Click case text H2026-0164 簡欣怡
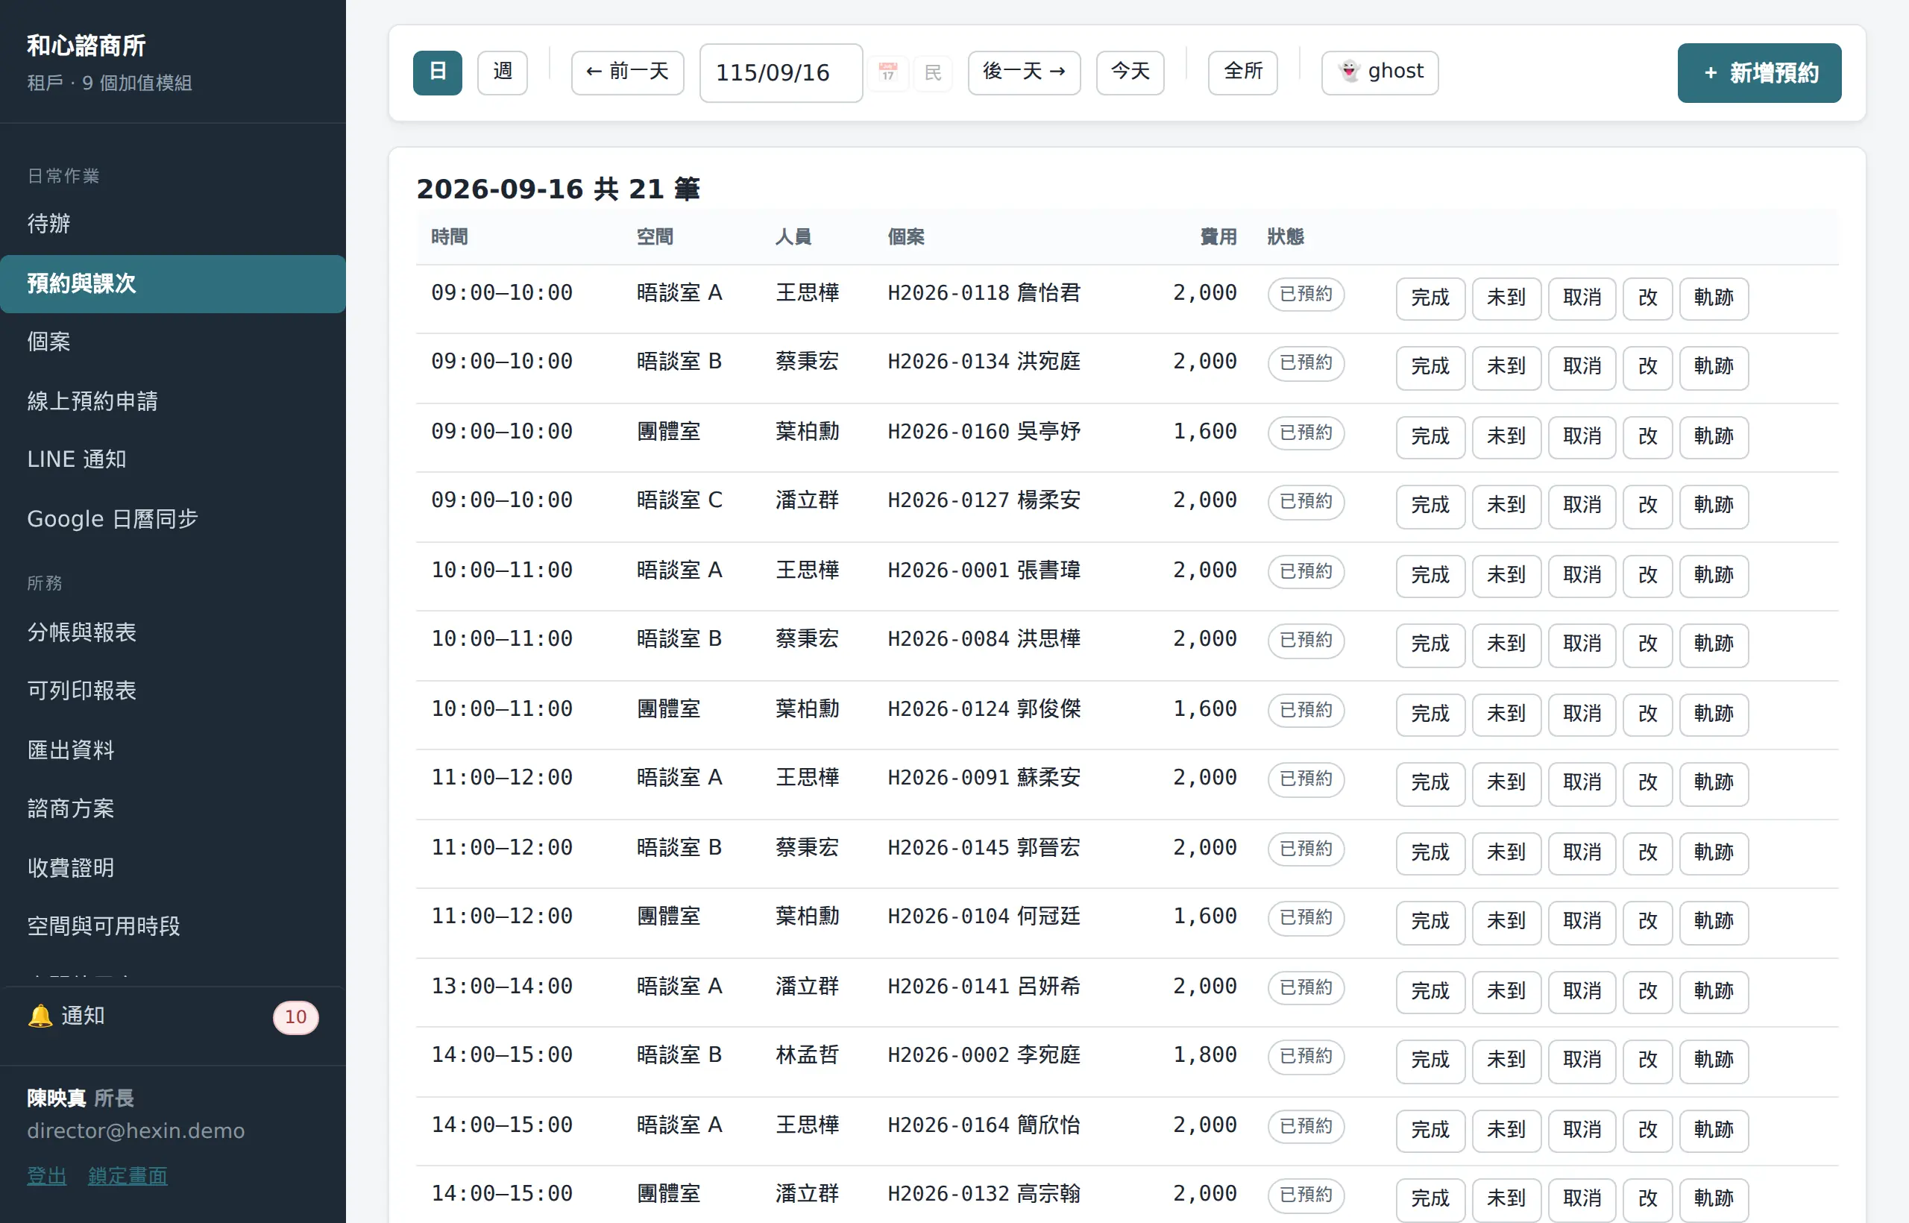 pos(983,1125)
